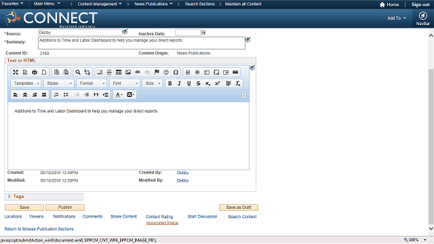434x244 pixels.
Task: Insert a smiley emoticon
Action: tap(166, 73)
